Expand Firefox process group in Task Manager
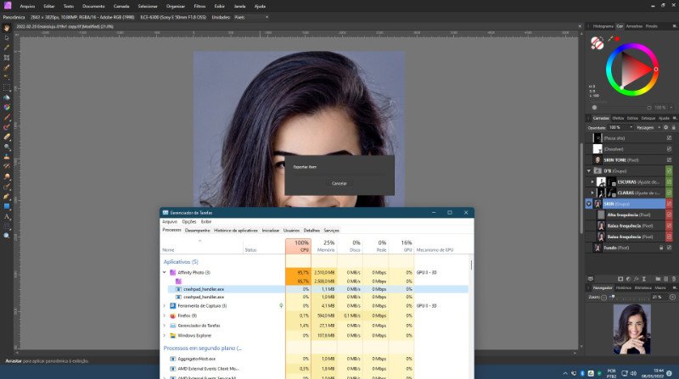The width and height of the screenshot is (679, 379). point(165,315)
